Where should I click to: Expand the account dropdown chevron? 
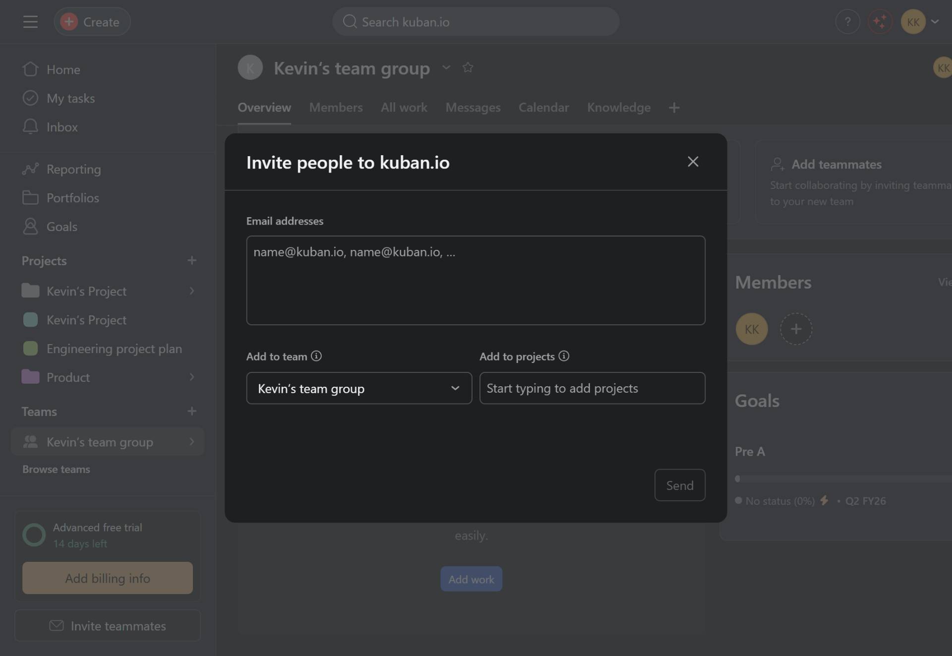(x=935, y=22)
